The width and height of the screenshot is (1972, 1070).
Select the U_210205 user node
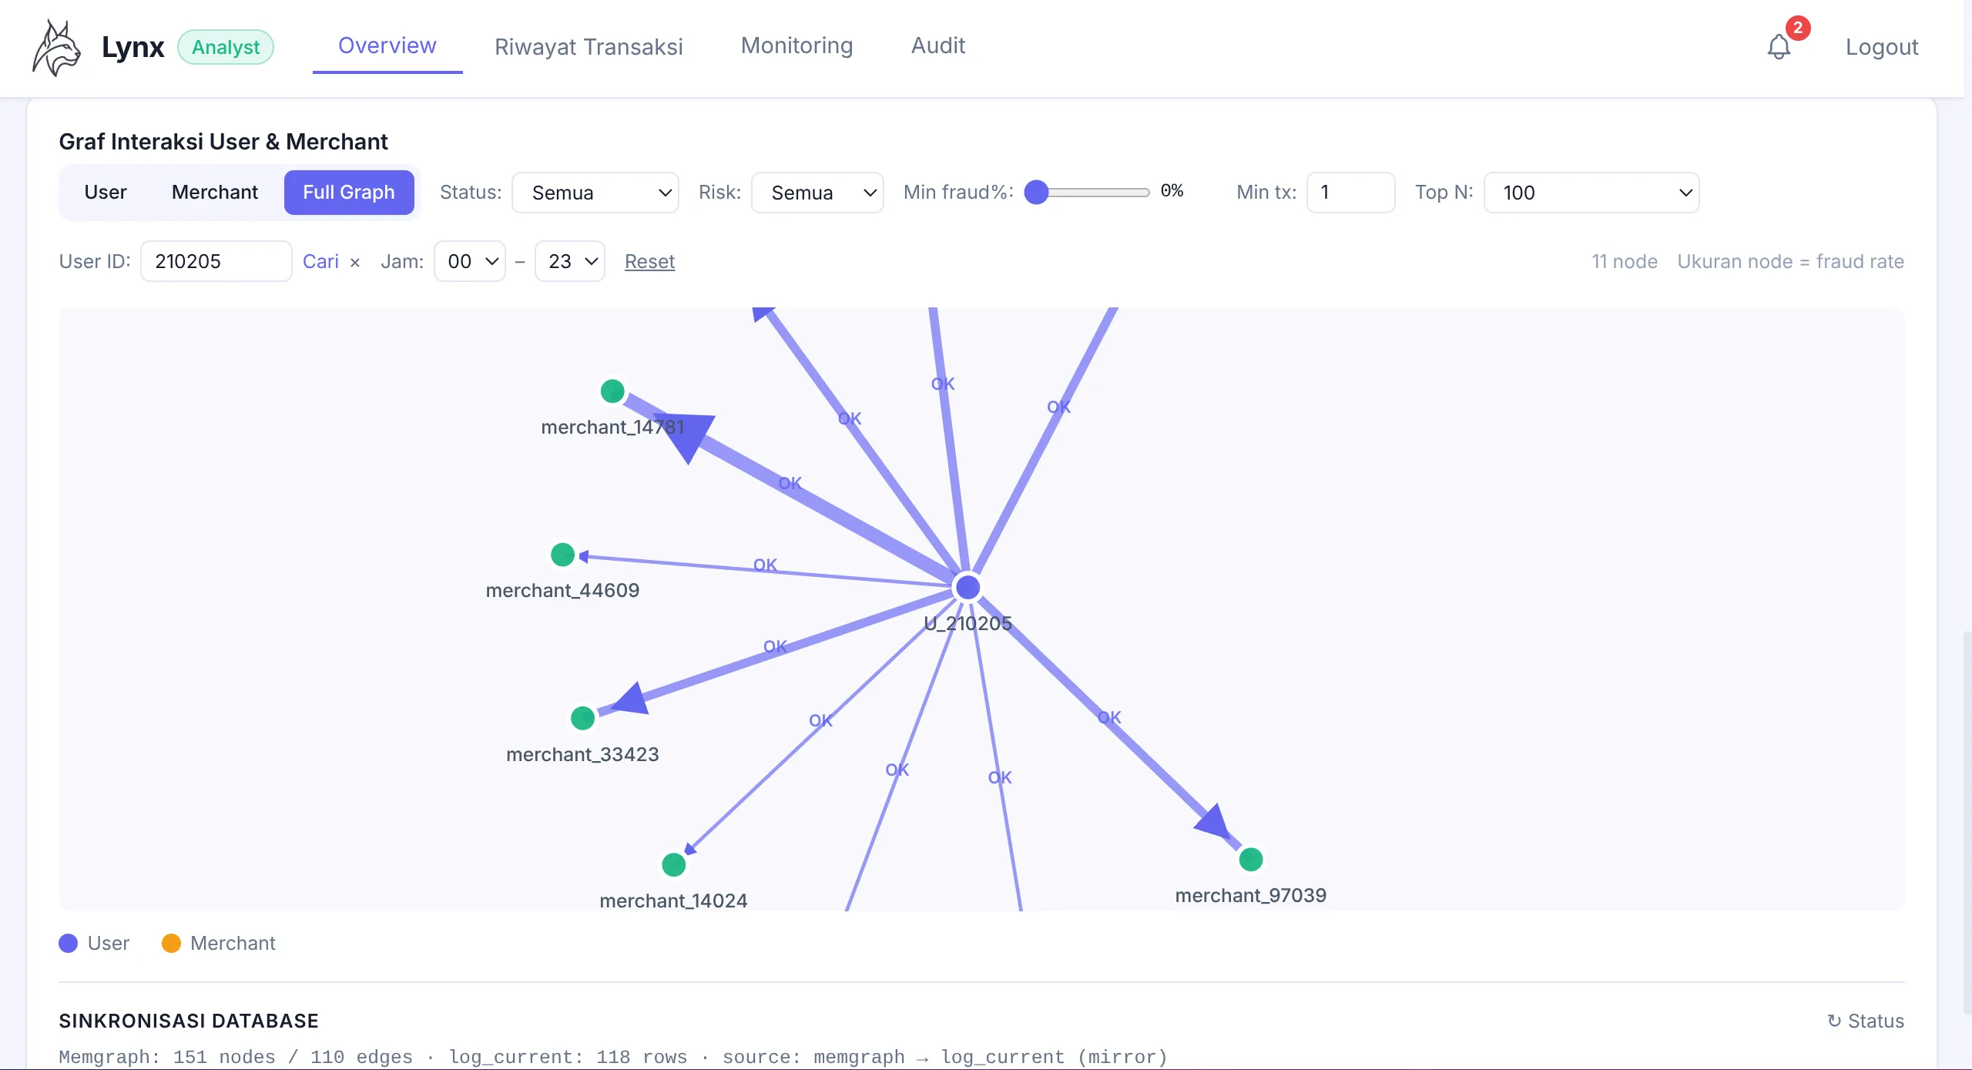[x=968, y=587]
